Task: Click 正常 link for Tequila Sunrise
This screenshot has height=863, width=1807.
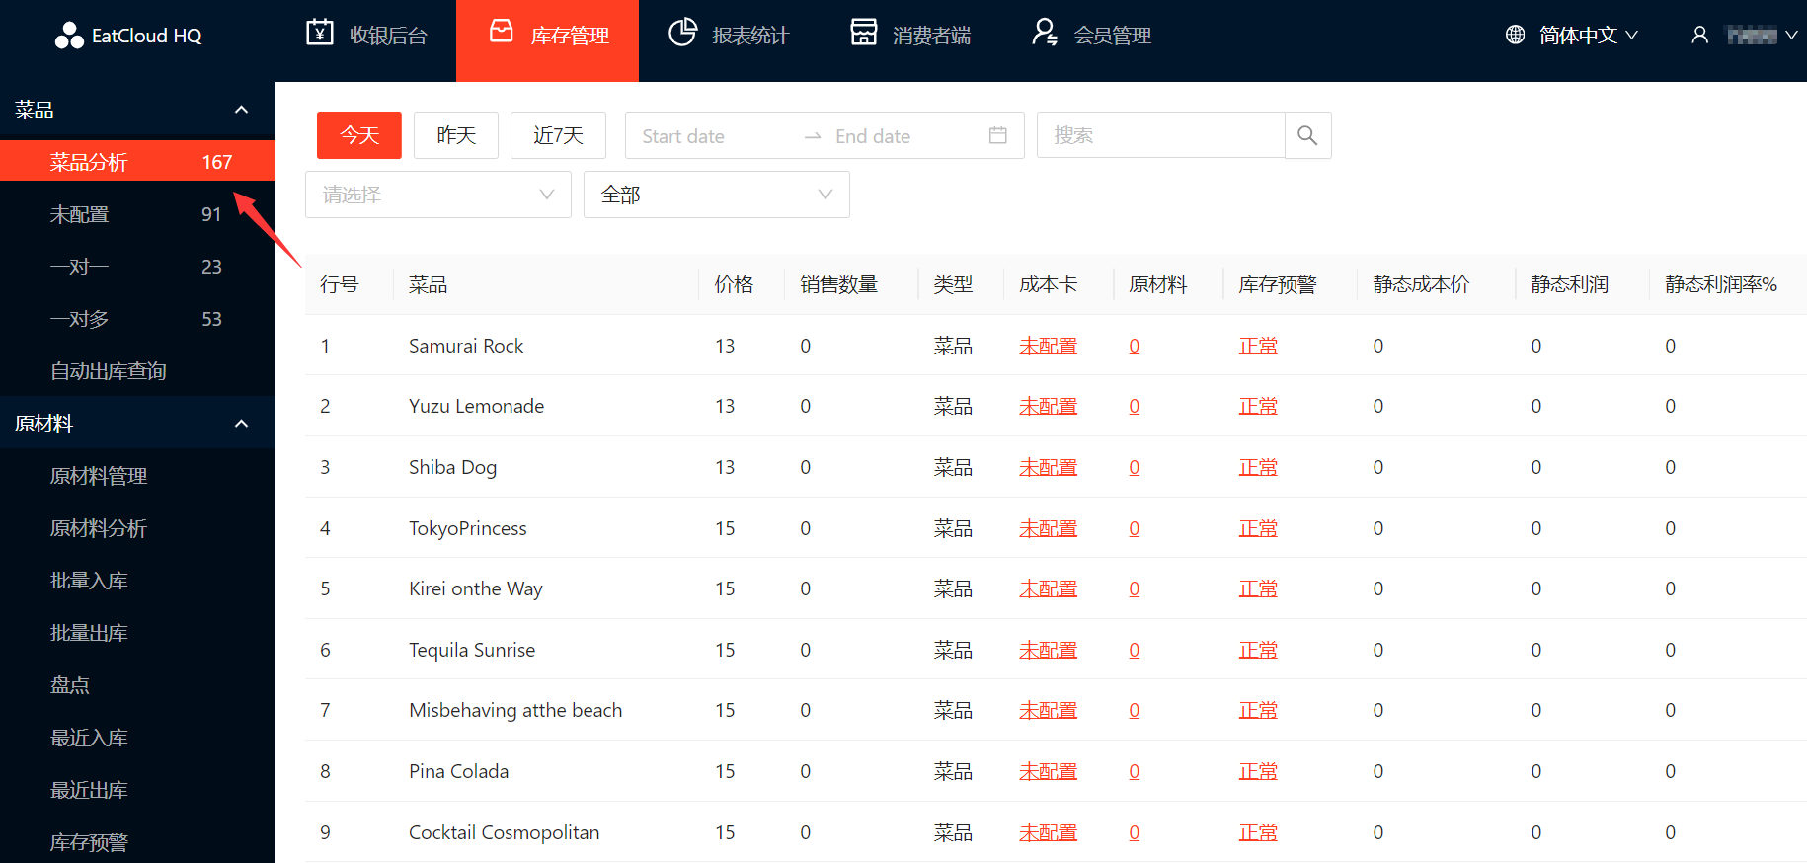Action: [x=1258, y=650]
